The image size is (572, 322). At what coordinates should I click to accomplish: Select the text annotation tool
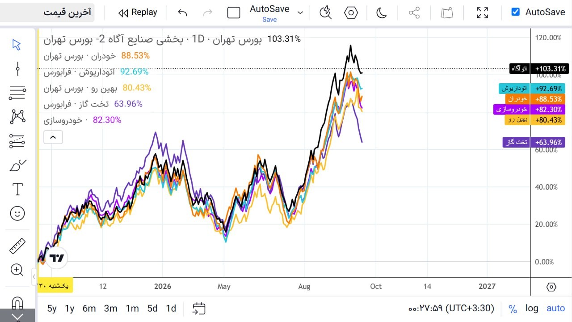tap(17, 190)
